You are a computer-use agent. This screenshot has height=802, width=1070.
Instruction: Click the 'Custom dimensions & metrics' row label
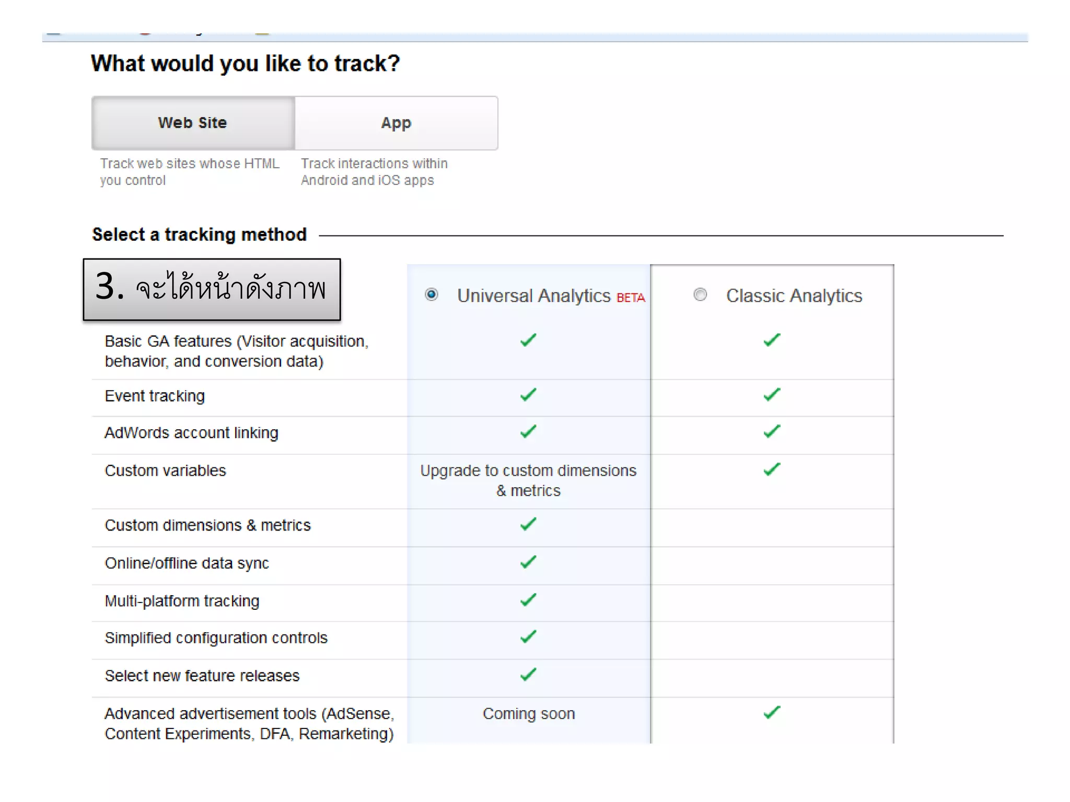click(207, 525)
